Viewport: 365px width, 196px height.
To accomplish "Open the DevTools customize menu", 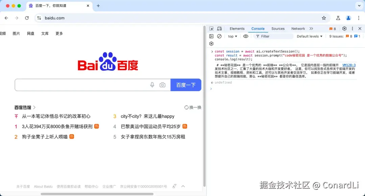I will click(x=352, y=29).
